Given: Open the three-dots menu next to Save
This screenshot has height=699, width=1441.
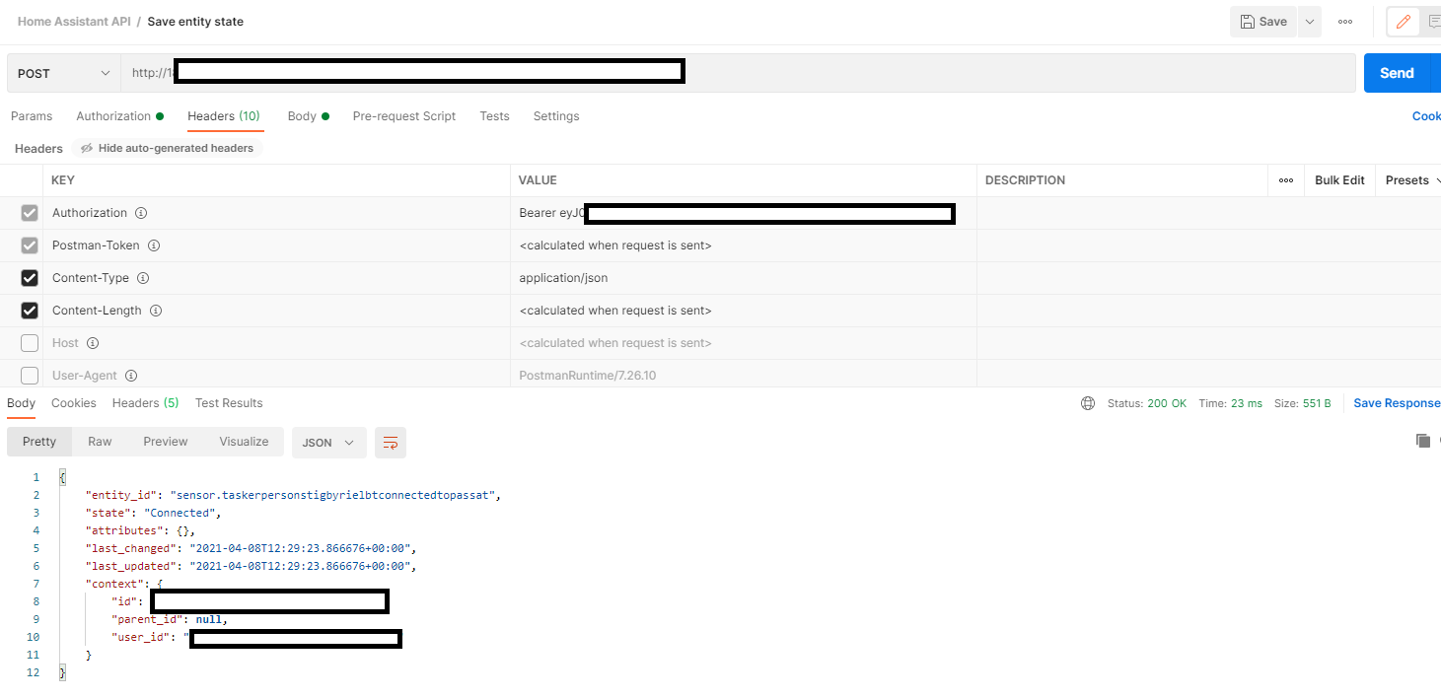Looking at the screenshot, I should (1345, 22).
